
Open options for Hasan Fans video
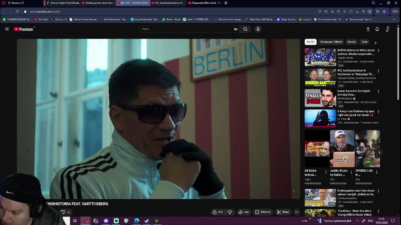click(378, 92)
